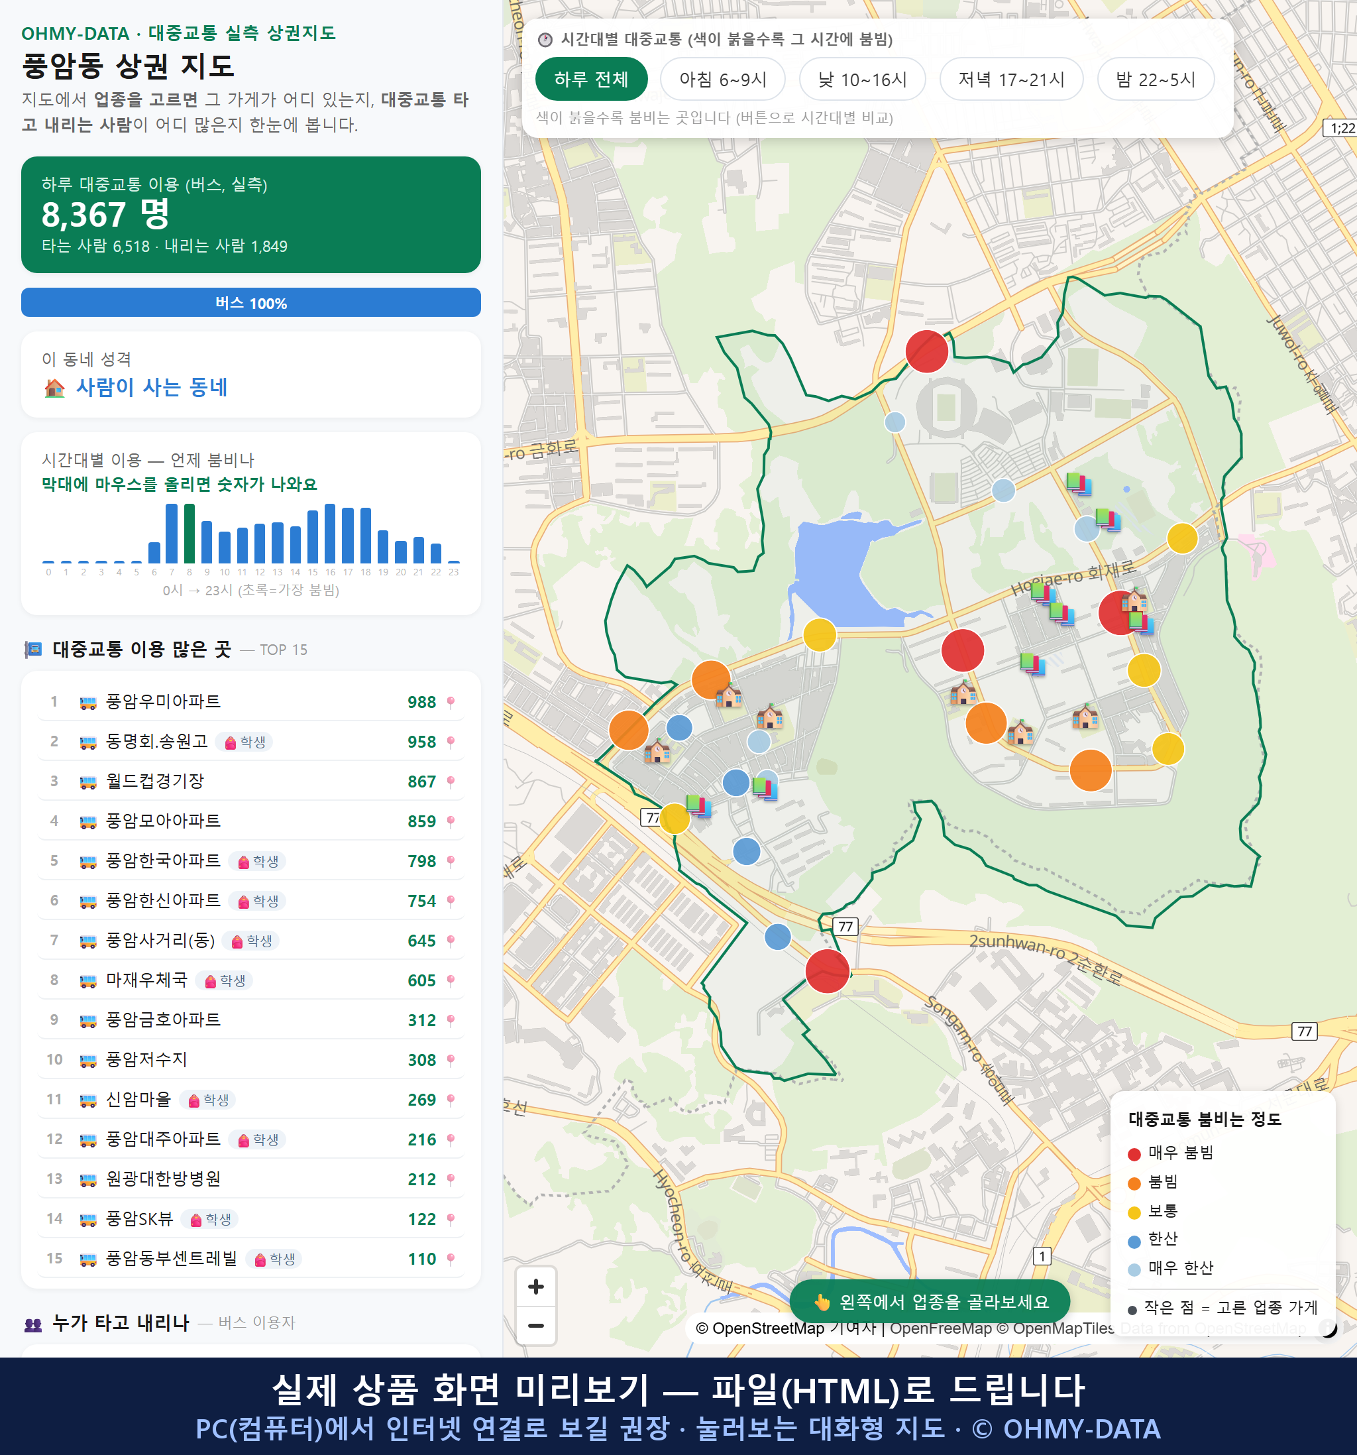1357x1455 pixels.
Task: Click the 누가 타고 내리나 section heading
Action: tap(121, 1322)
